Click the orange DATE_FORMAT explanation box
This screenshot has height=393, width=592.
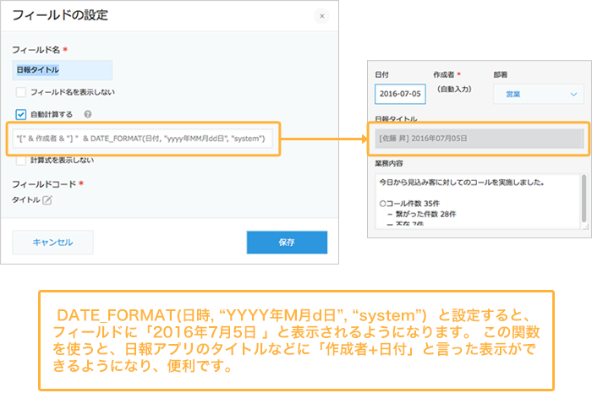pos(295,334)
